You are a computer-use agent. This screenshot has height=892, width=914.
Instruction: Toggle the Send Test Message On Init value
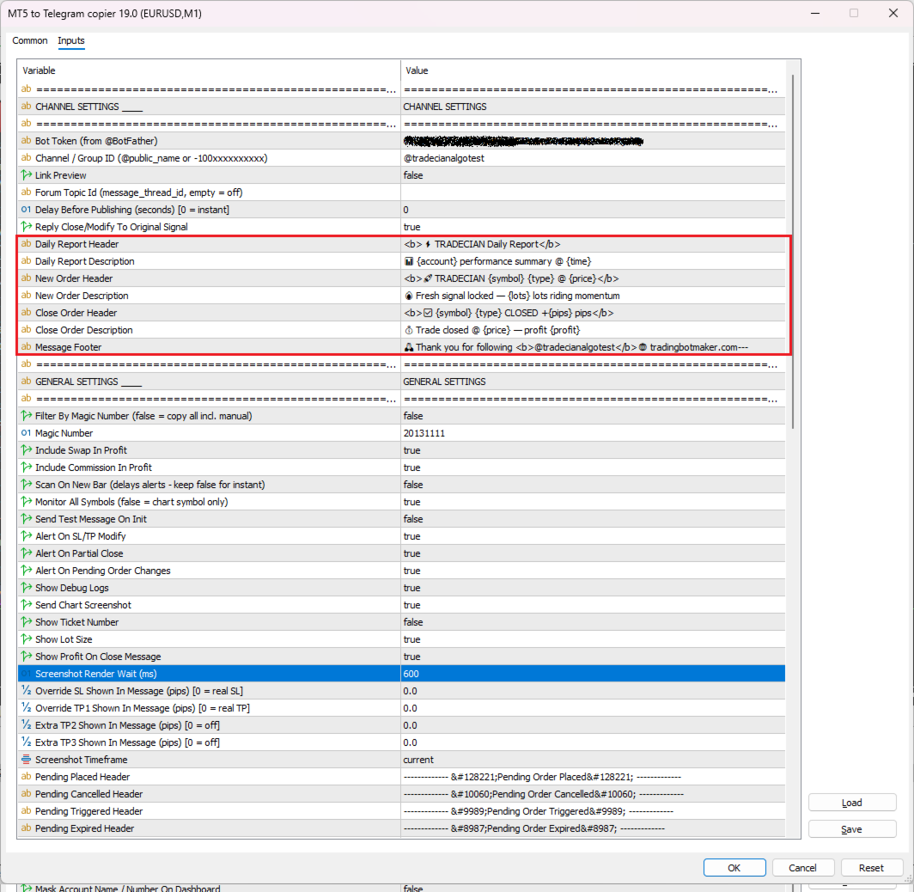click(x=592, y=519)
